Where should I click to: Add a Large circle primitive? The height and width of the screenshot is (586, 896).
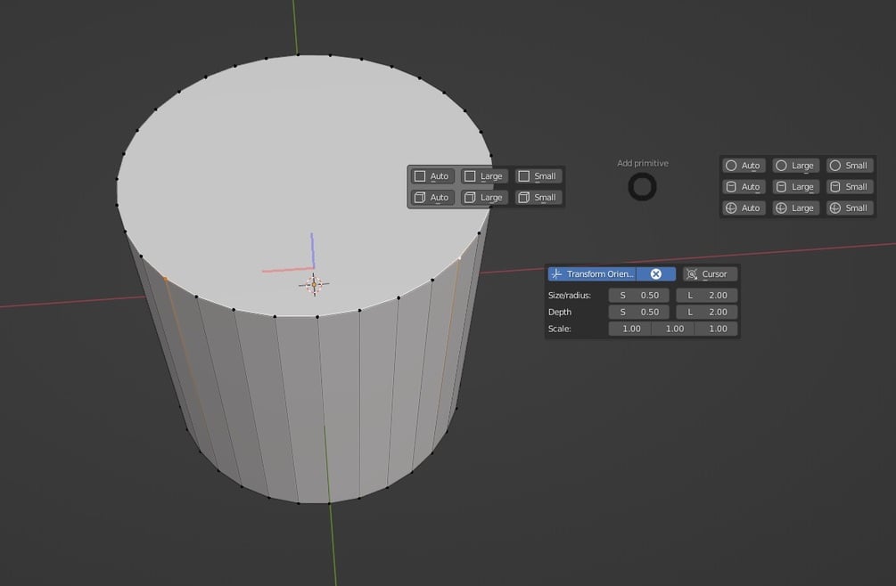(x=795, y=166)
